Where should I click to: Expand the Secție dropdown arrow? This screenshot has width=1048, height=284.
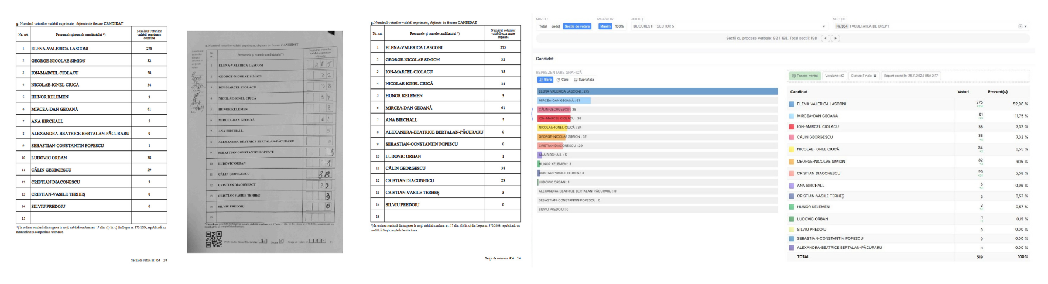tap(1025, 26)
